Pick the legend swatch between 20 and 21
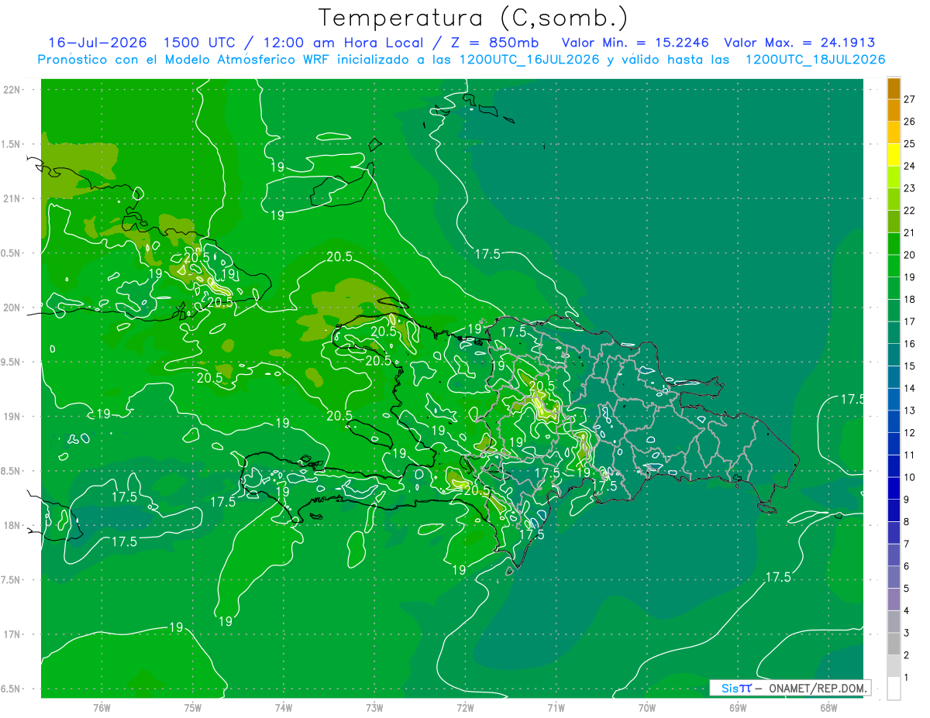The image size is (930, 718). tap(894, 244)
